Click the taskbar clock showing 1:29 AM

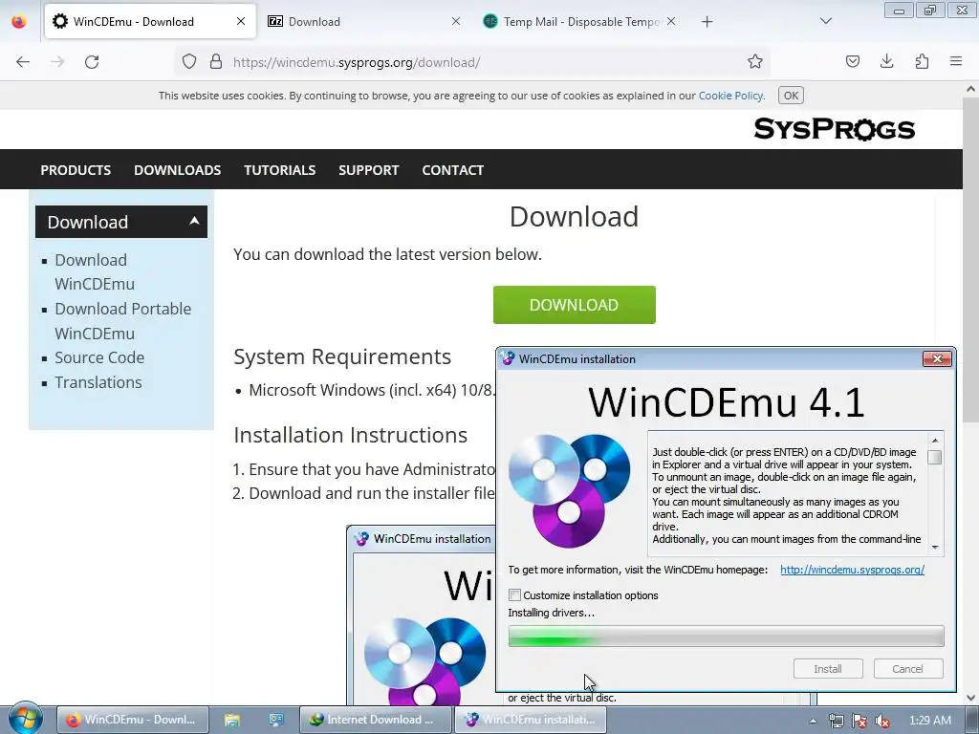pyautogui.click(x=929, y=721)
